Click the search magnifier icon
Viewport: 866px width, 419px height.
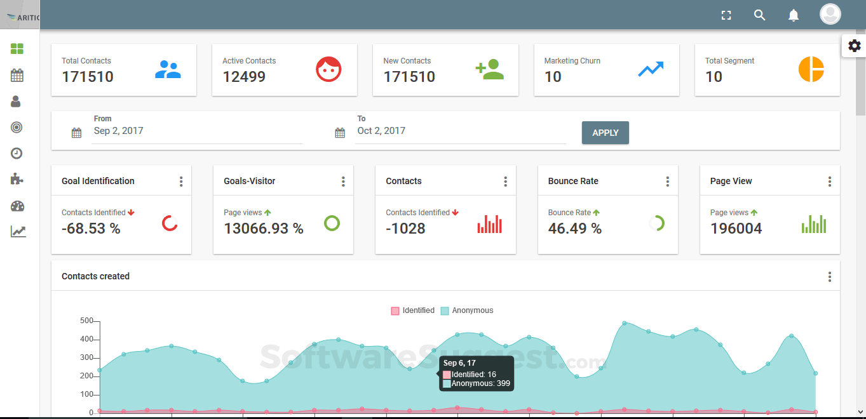(759, 15)
